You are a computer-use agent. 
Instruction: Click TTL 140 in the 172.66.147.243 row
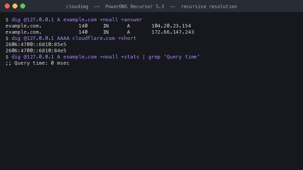[x=83, y=32]
